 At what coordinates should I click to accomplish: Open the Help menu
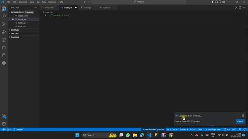61,2
